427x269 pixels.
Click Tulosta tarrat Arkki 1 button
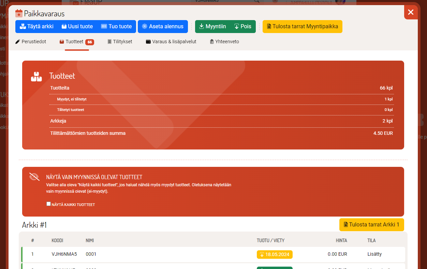pos(371,225)
